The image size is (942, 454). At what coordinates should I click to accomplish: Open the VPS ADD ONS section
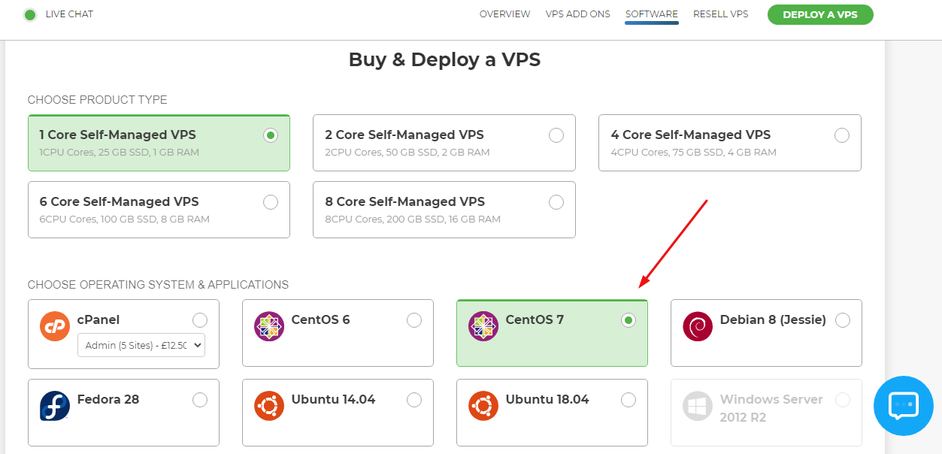(x=577, y=14)
